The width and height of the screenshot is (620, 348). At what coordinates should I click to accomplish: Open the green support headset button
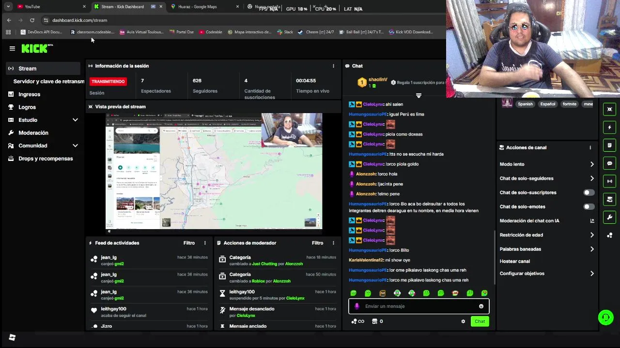point(605,317)
